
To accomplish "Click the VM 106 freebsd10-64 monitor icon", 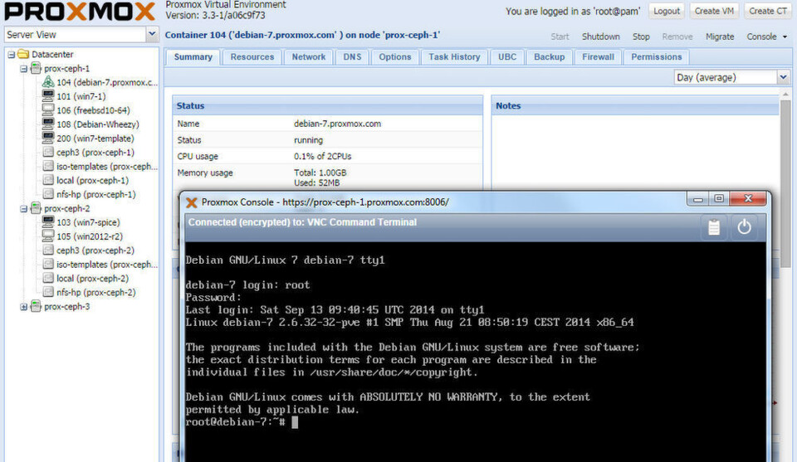I will pyautogui.click(x=48, y=109).
